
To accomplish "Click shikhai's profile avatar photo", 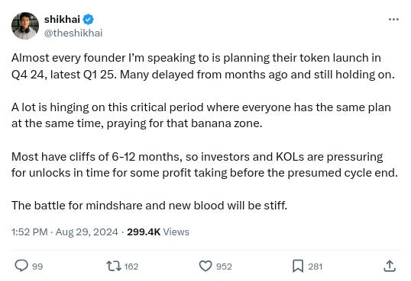I will pos(25,26).
